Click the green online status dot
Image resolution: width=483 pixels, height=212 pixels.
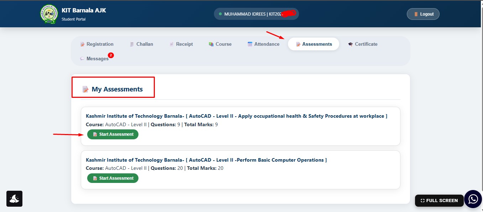pyautogui.click(x=220, y=14)
